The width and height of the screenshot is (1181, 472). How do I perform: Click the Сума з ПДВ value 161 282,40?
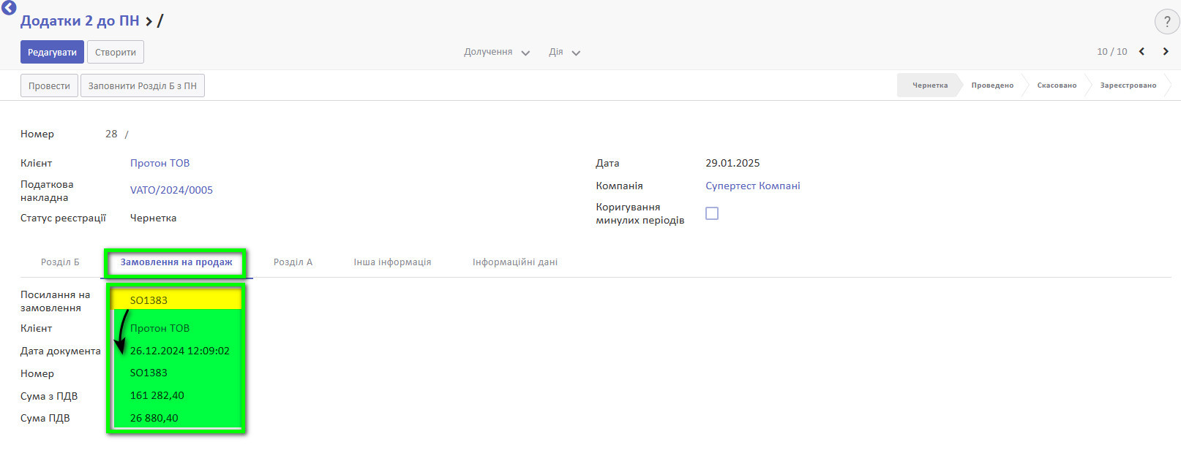(x=157, y=395)
